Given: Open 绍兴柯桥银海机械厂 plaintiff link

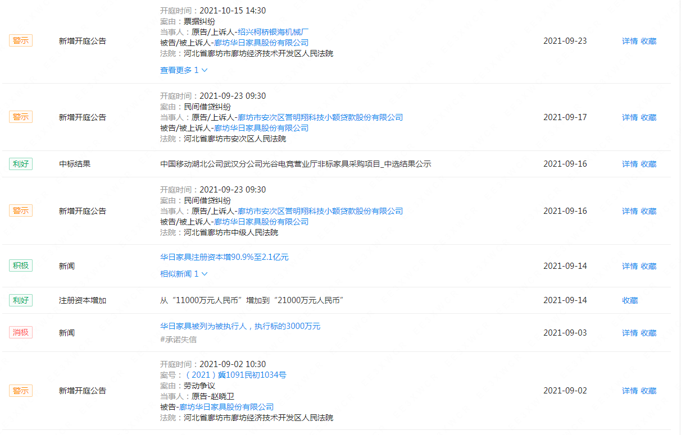Looking at the screenshot, I should pyautogui.click(x=273, y=32).
